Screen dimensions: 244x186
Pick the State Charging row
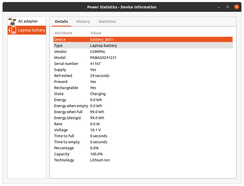point(143,94)
